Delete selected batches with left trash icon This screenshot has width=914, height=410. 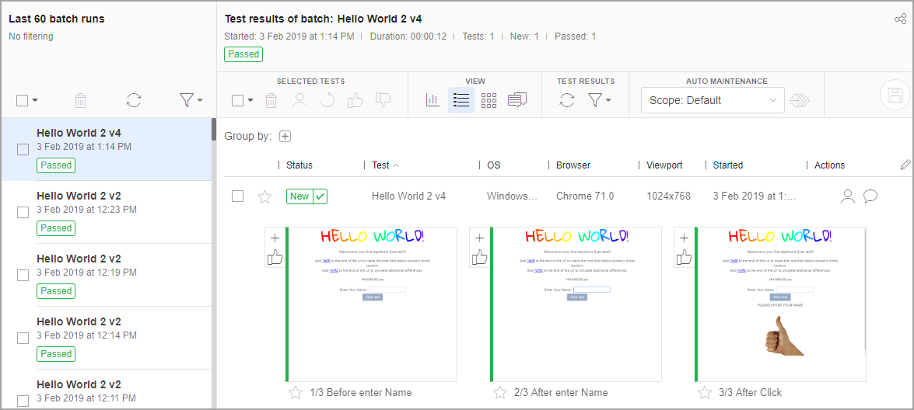coord(80,100)
